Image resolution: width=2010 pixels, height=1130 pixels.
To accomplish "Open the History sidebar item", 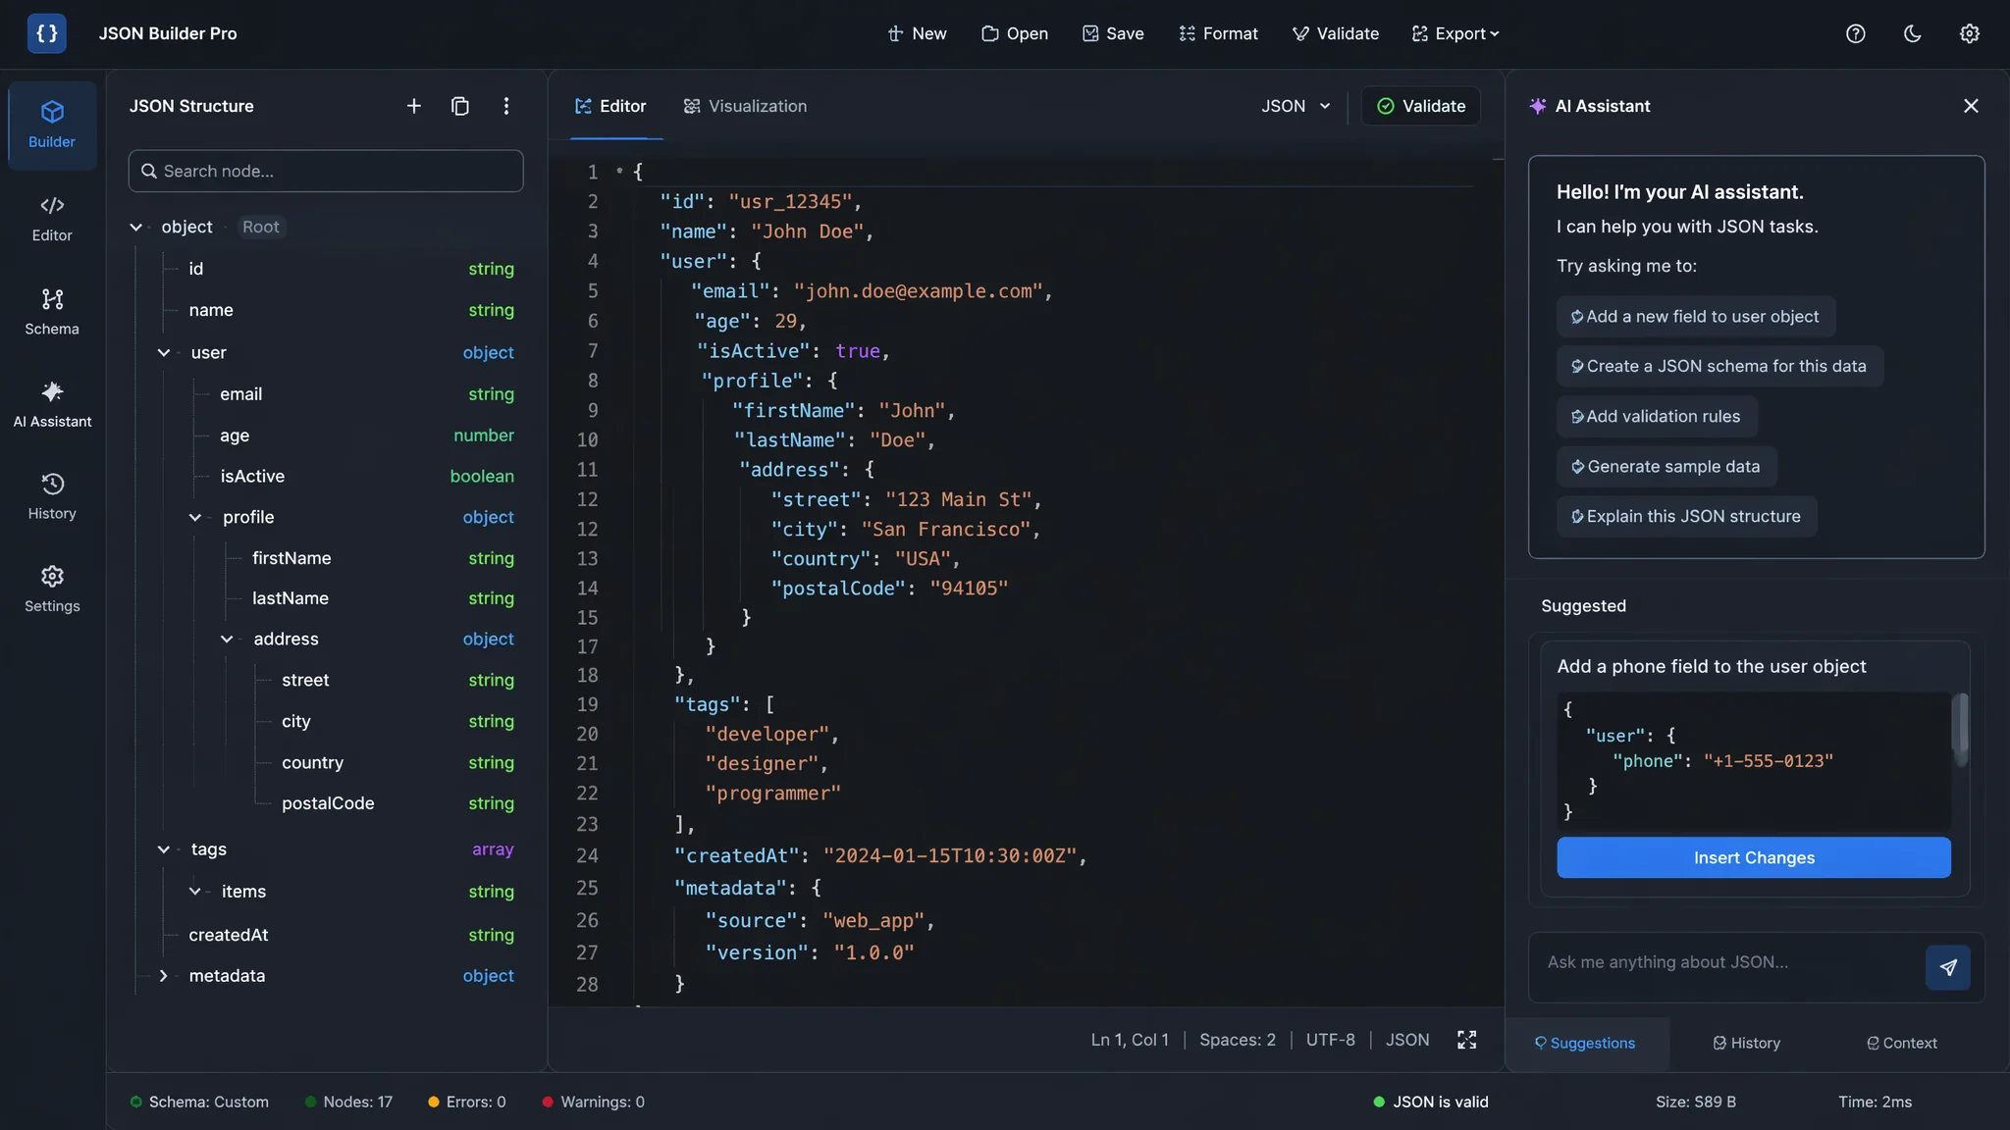I will [x=52, y=497].
